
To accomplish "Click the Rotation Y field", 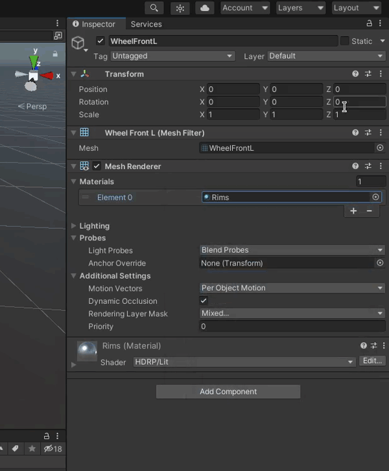I will click(296, 102).
